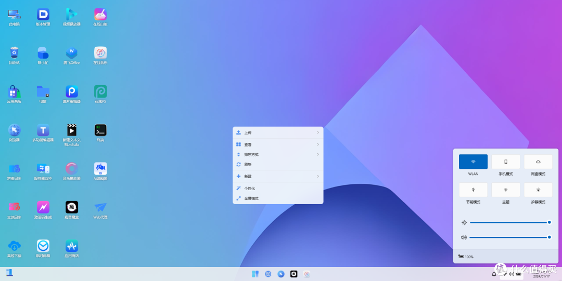The image size is (562, 281).
Task: Enable 手机模式 (Phone Mode) tile
Action: pos(505,162)
